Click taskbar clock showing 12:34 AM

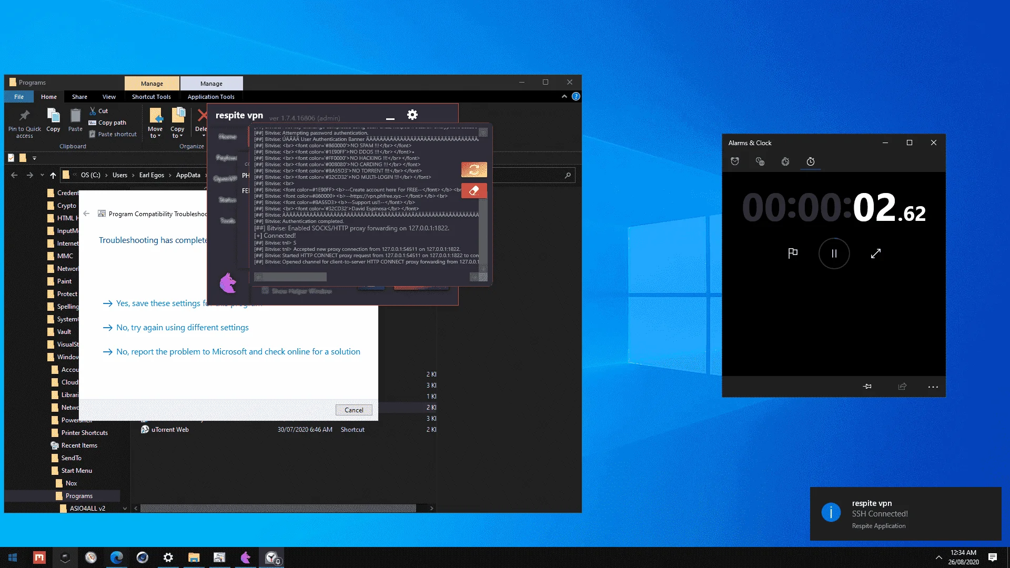pos(963,557)
